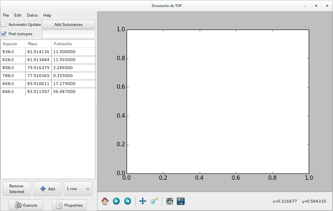Uncheck the Find isotopes checkbox

pos(4,34)
